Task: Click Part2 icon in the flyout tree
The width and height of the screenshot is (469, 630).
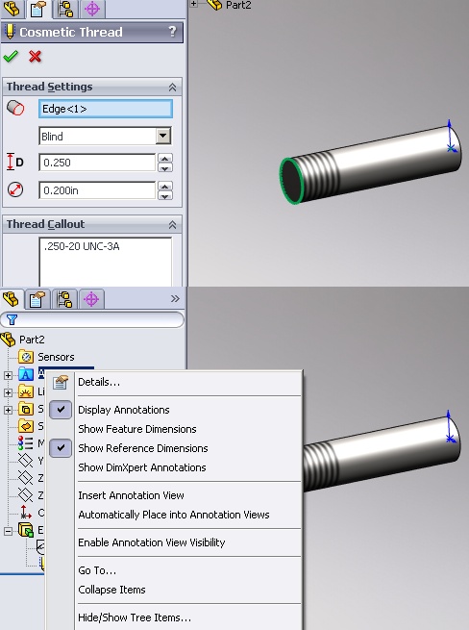Action: pos(214,5)
